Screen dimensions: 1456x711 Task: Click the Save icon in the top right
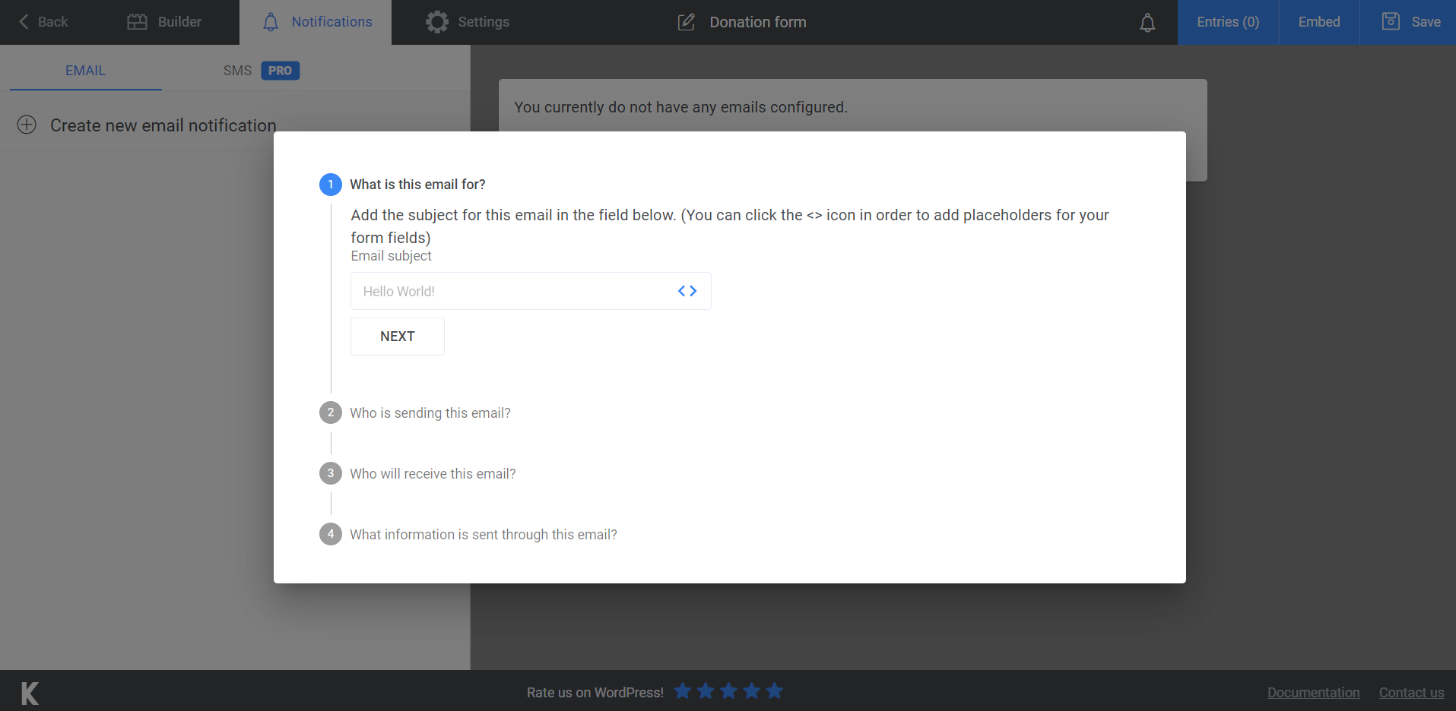tap(1390, 21)
